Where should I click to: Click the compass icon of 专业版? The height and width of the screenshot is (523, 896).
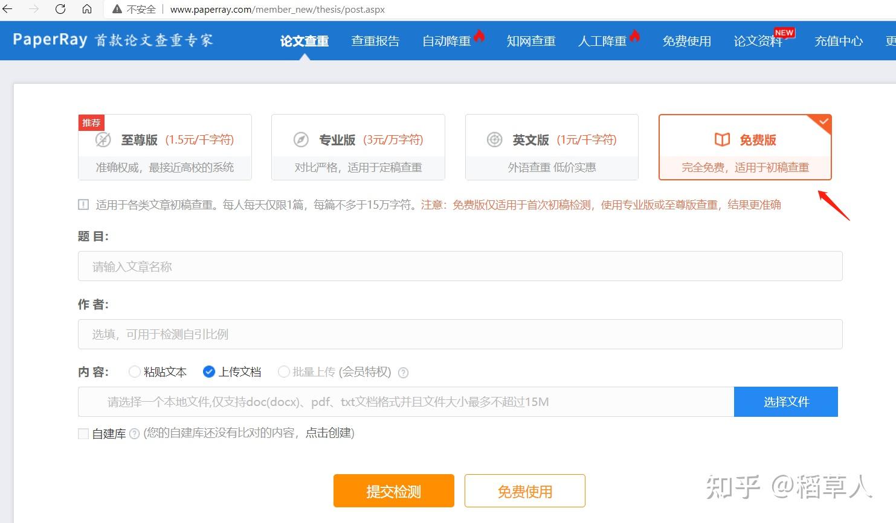tap(301, 140)
